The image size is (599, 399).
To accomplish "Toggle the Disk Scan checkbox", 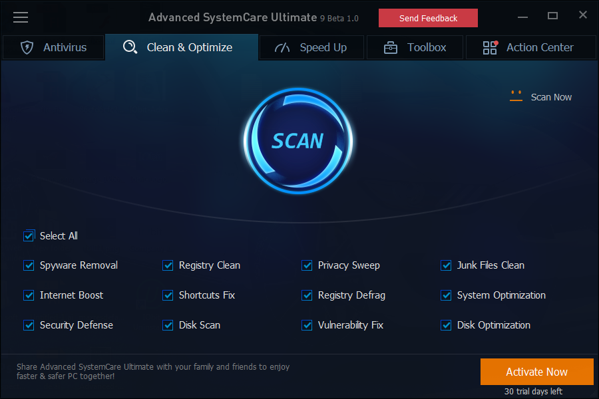I will click(x=168, y=325).
